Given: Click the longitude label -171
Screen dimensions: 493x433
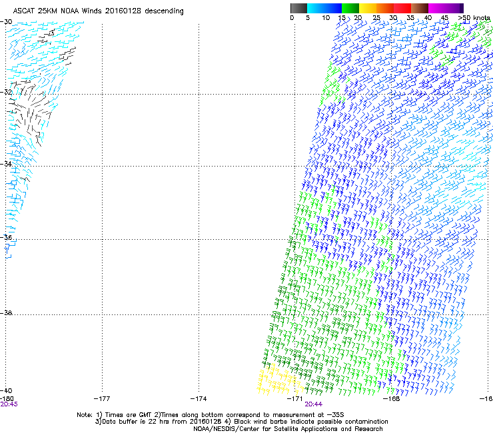Looking at the screenshot, I should pyautogui.click(x=295, y=399).
